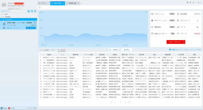Open the help question mark icon at top right
The height and width of the screenshot is (110, 203).
click(190, 3)
